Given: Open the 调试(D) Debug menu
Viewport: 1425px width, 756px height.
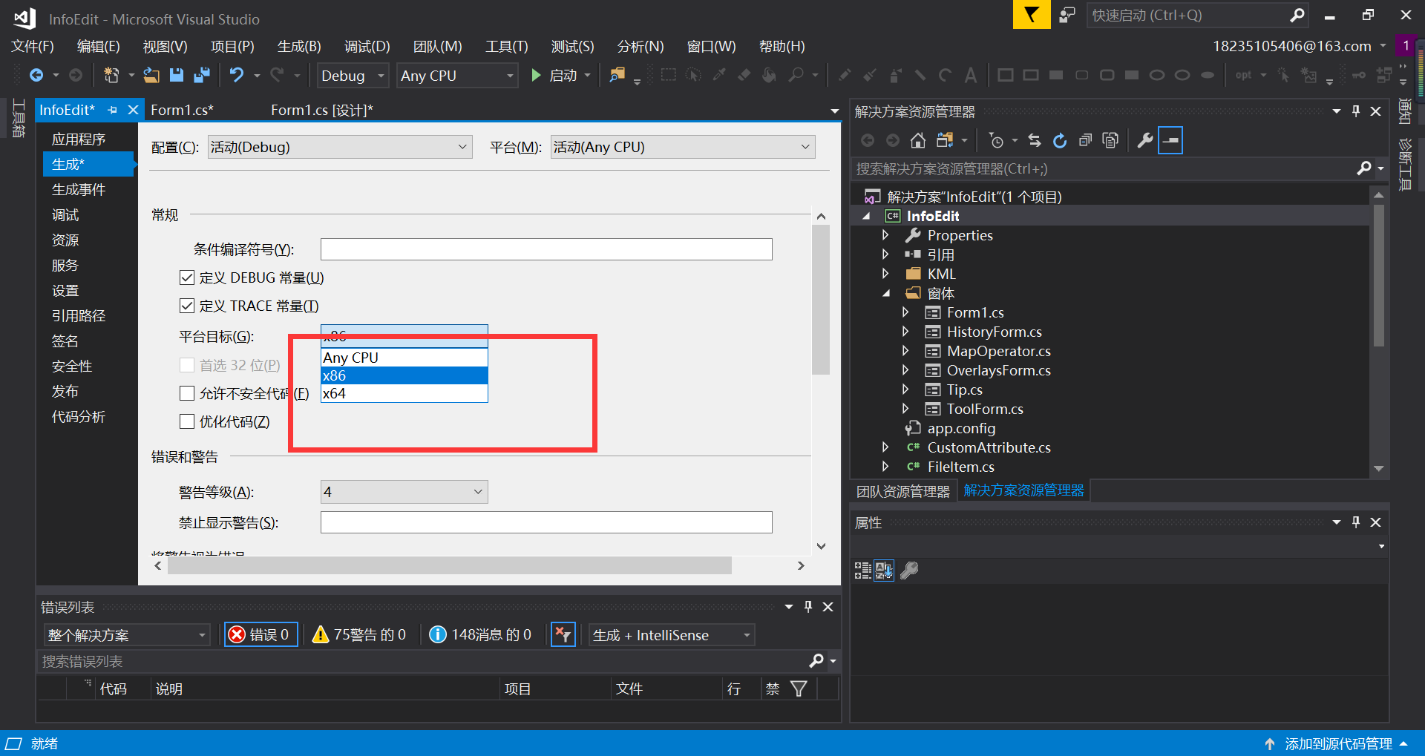Looking at the screenshot, I should coord(367,46).
